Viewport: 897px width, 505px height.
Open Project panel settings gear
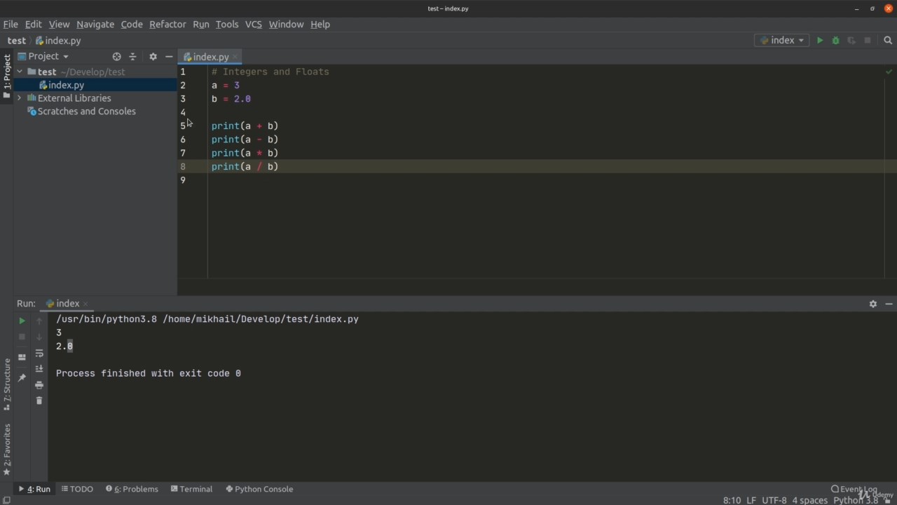153,56
